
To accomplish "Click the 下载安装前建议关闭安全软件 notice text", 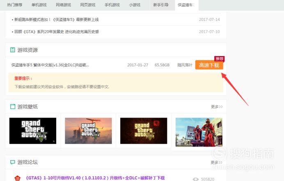I will [x=62, y=87].
